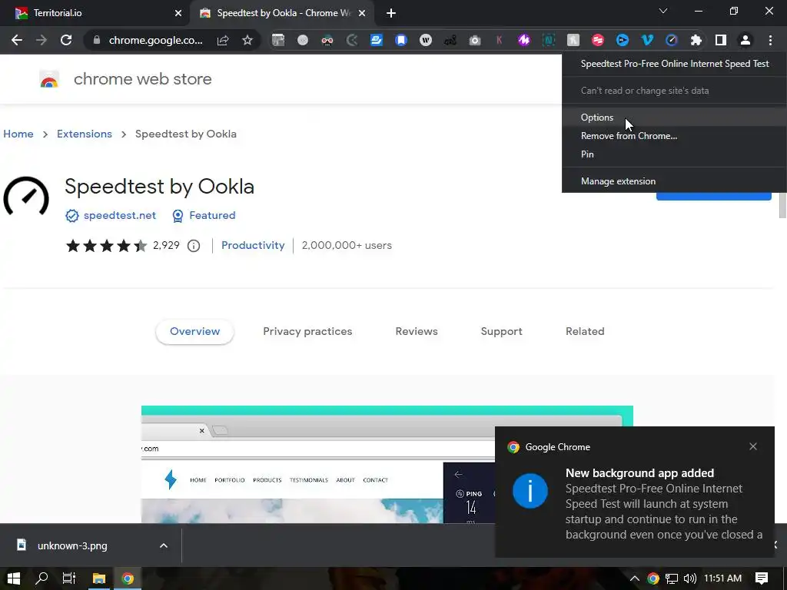
Task: Open a new browser tab
Action: [391, 13]
